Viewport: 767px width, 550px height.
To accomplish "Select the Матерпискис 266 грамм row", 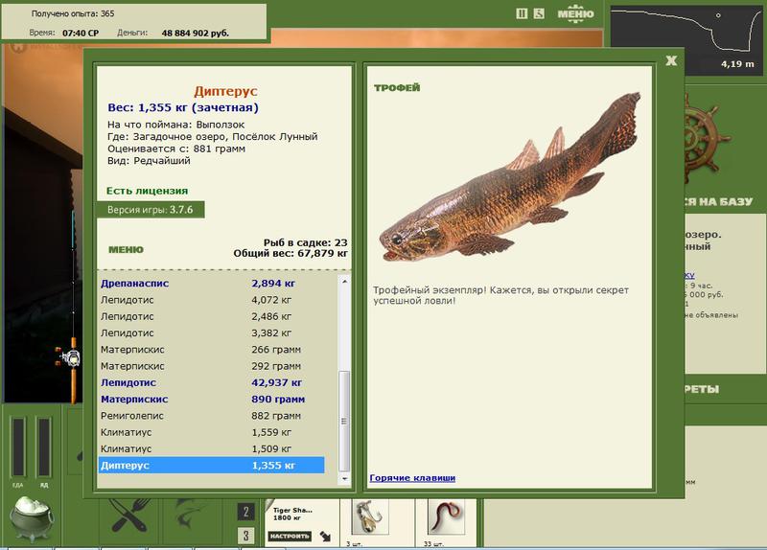I will [211, 350].
